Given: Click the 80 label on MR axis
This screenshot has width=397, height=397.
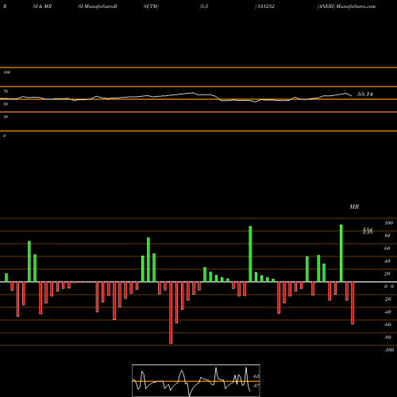Looking at the screenshot, I should (x=387, y=236).
